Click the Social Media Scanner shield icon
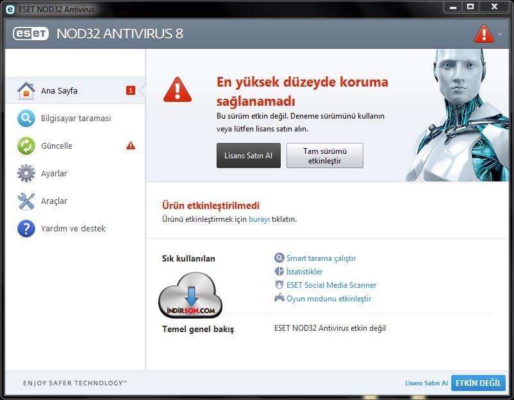The image size is (514, 400). [279, 285]
